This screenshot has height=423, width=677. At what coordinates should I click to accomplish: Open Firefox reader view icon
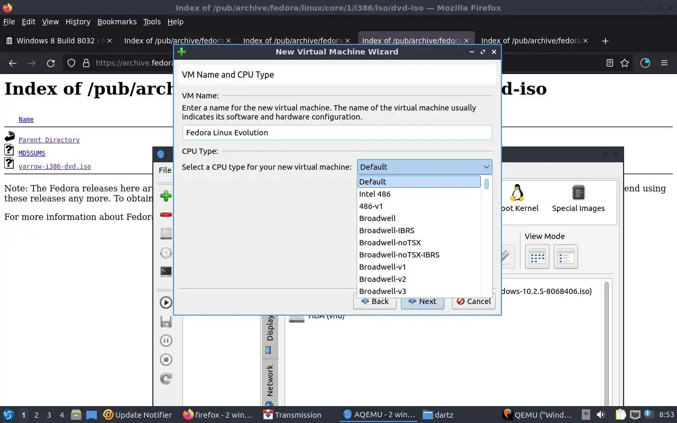point(610,63)
